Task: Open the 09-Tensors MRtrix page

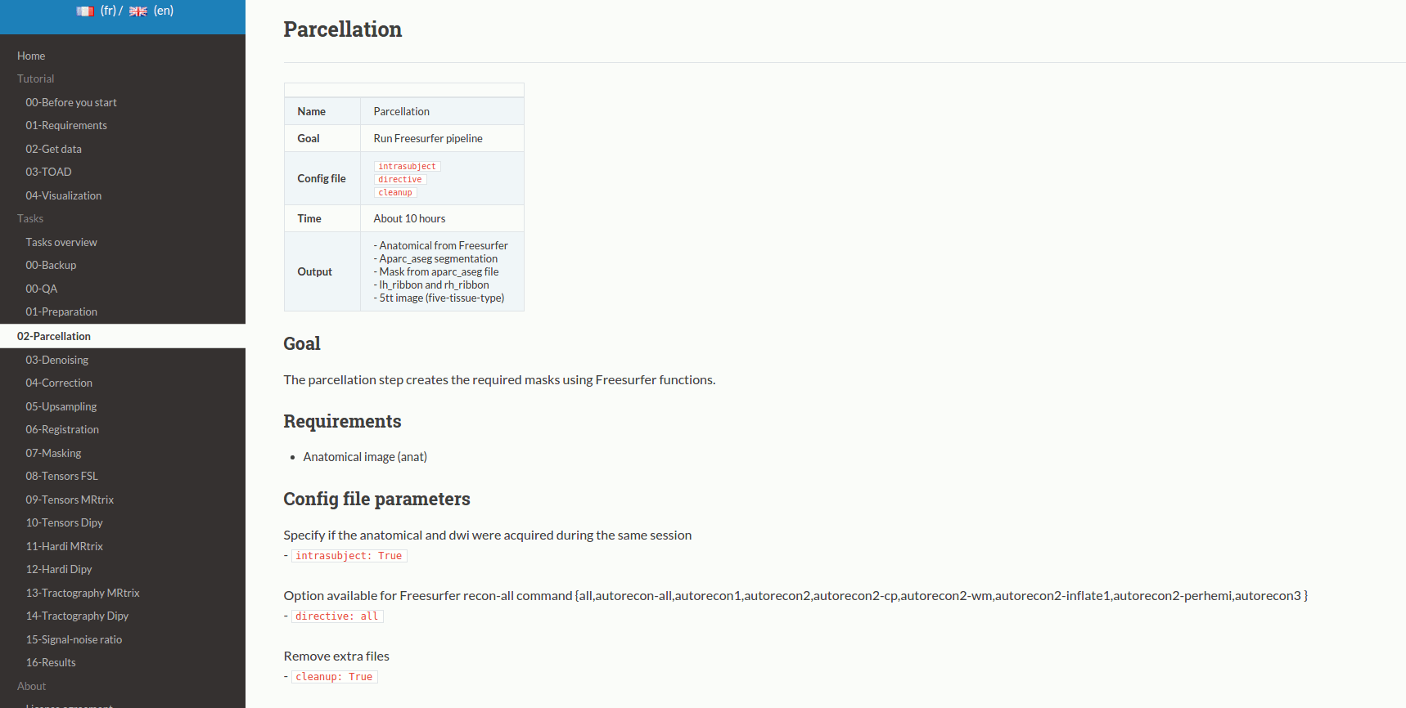Action: coord(70,500)
